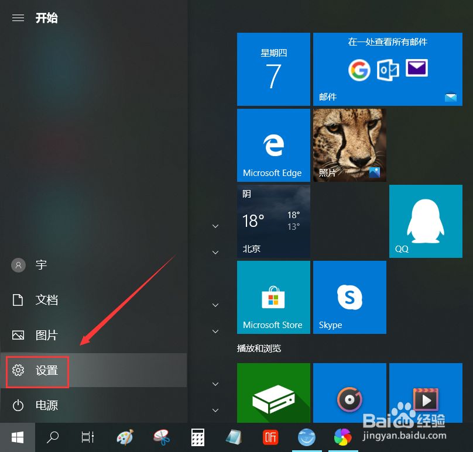This screenshot has width=473, height=452.
Task: Open the blue globe browser on the taskbar
Action: click(x=307, y=437)
